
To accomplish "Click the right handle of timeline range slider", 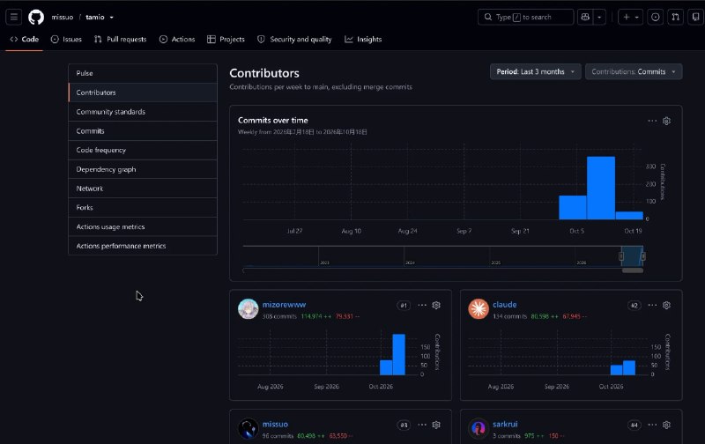I will 643,256.
